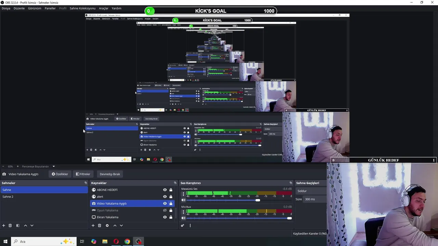Open Opera browser from taskbar
This screenshot has height=246, width=438.
click(116, 242)
